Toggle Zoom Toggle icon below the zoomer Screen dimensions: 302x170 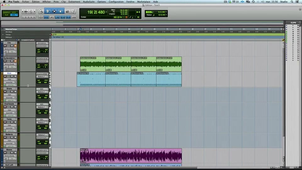tap(41, 17)
